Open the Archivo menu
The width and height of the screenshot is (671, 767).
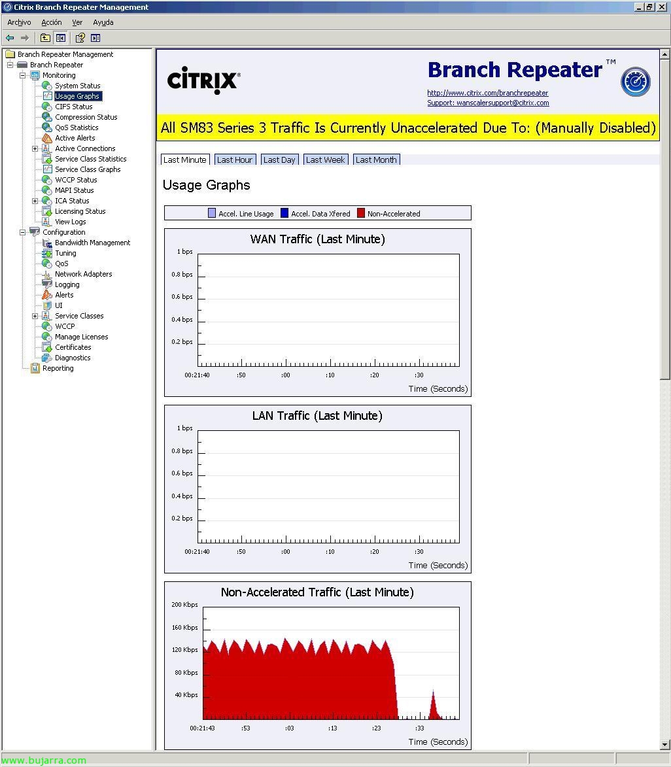pos(19,22)
